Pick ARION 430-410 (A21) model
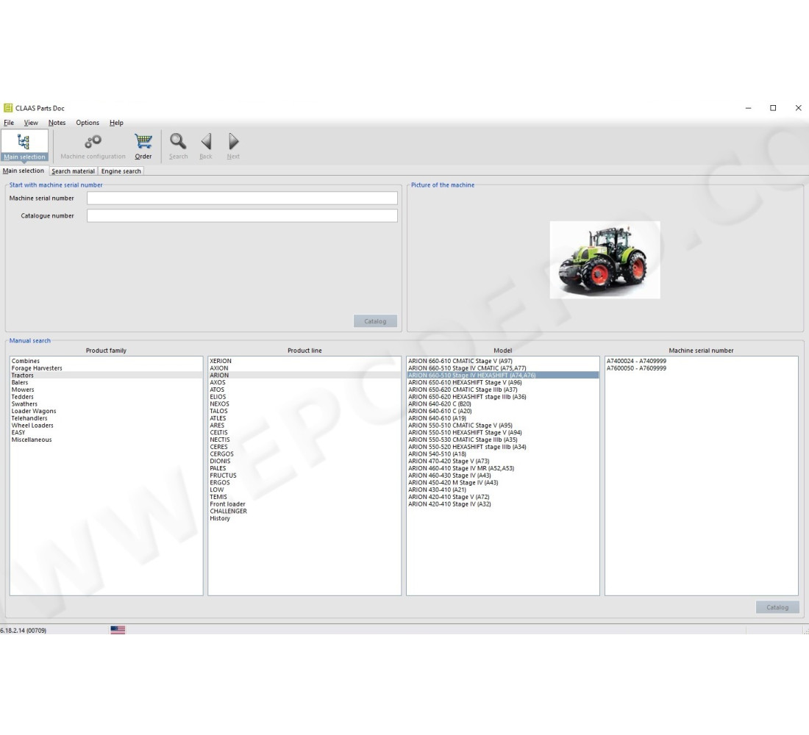809x735 pixels. pos(503,490)
